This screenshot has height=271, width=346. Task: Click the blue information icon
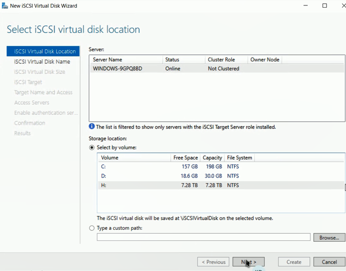92,127
